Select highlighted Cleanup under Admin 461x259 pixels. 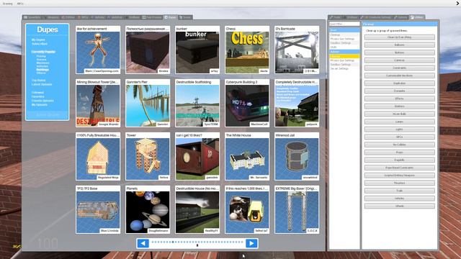344,56
